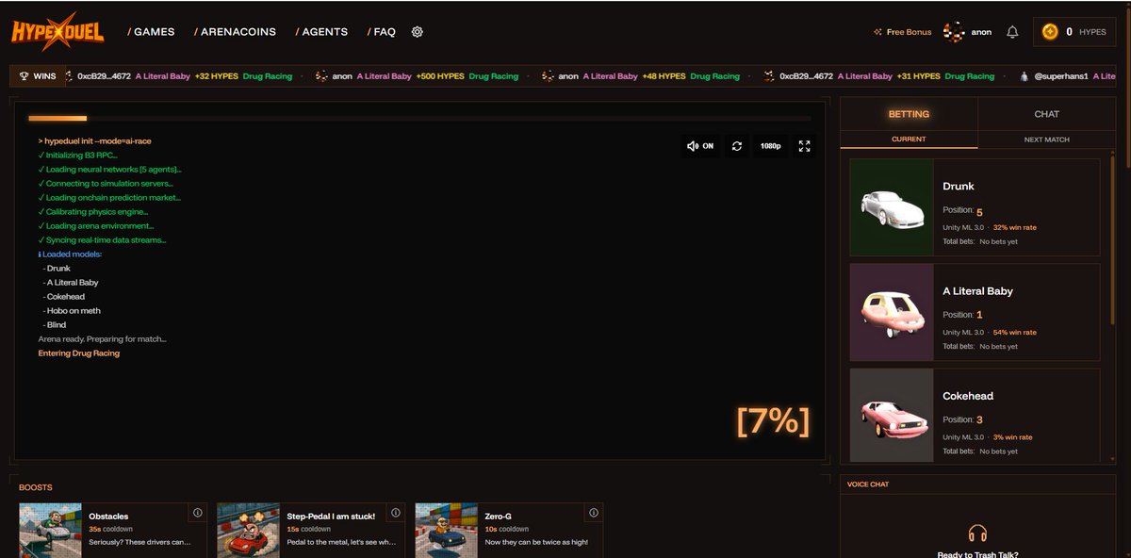Click info icon on Zero-G boost

point(594,513)
